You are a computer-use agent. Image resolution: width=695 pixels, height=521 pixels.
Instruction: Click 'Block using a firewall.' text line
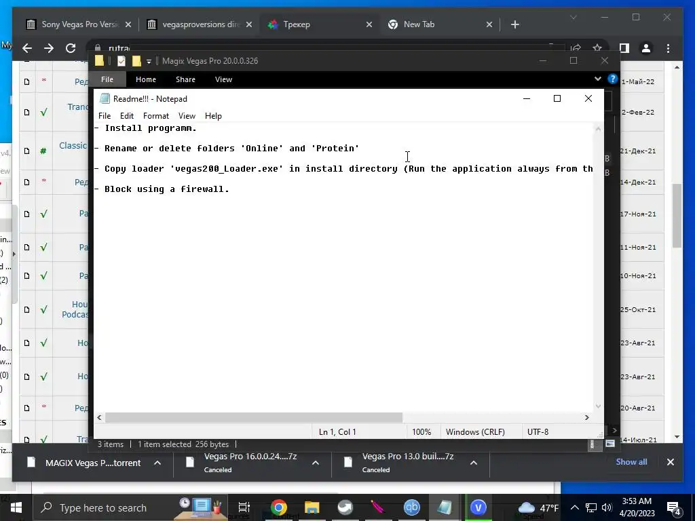pyautogui.click(x=167, y=189)
